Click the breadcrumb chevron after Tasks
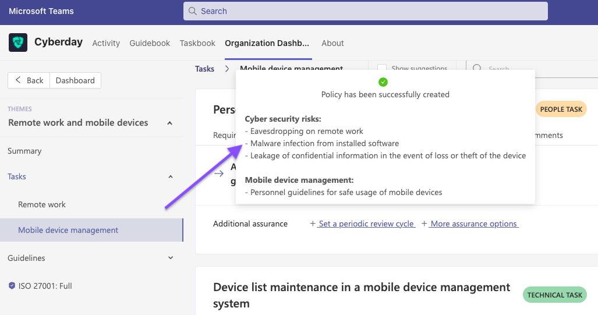 click(x=227, y=69)
